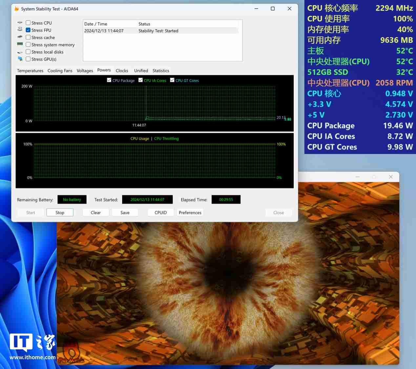Click the CPUID button

click(161, 213)
